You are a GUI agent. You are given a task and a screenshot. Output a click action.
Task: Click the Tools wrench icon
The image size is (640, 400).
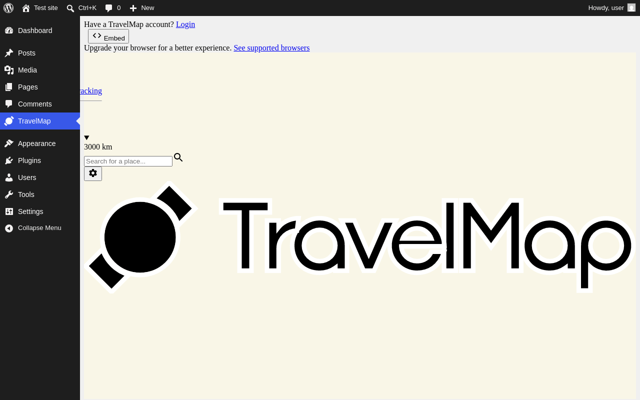(x=9, y=194)
